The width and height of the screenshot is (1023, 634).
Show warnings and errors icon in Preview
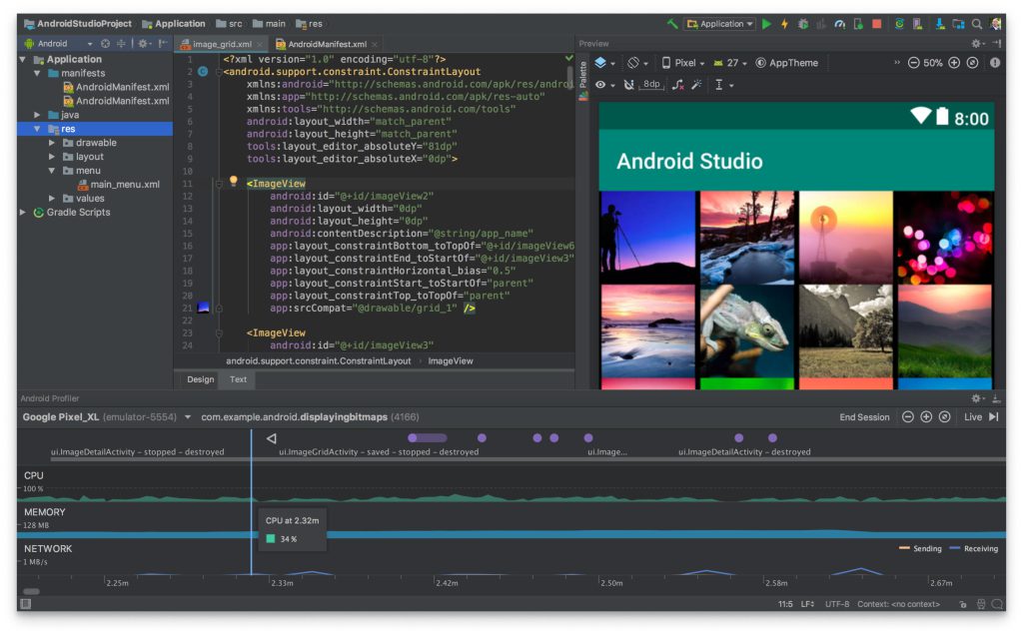pos(995,63)
